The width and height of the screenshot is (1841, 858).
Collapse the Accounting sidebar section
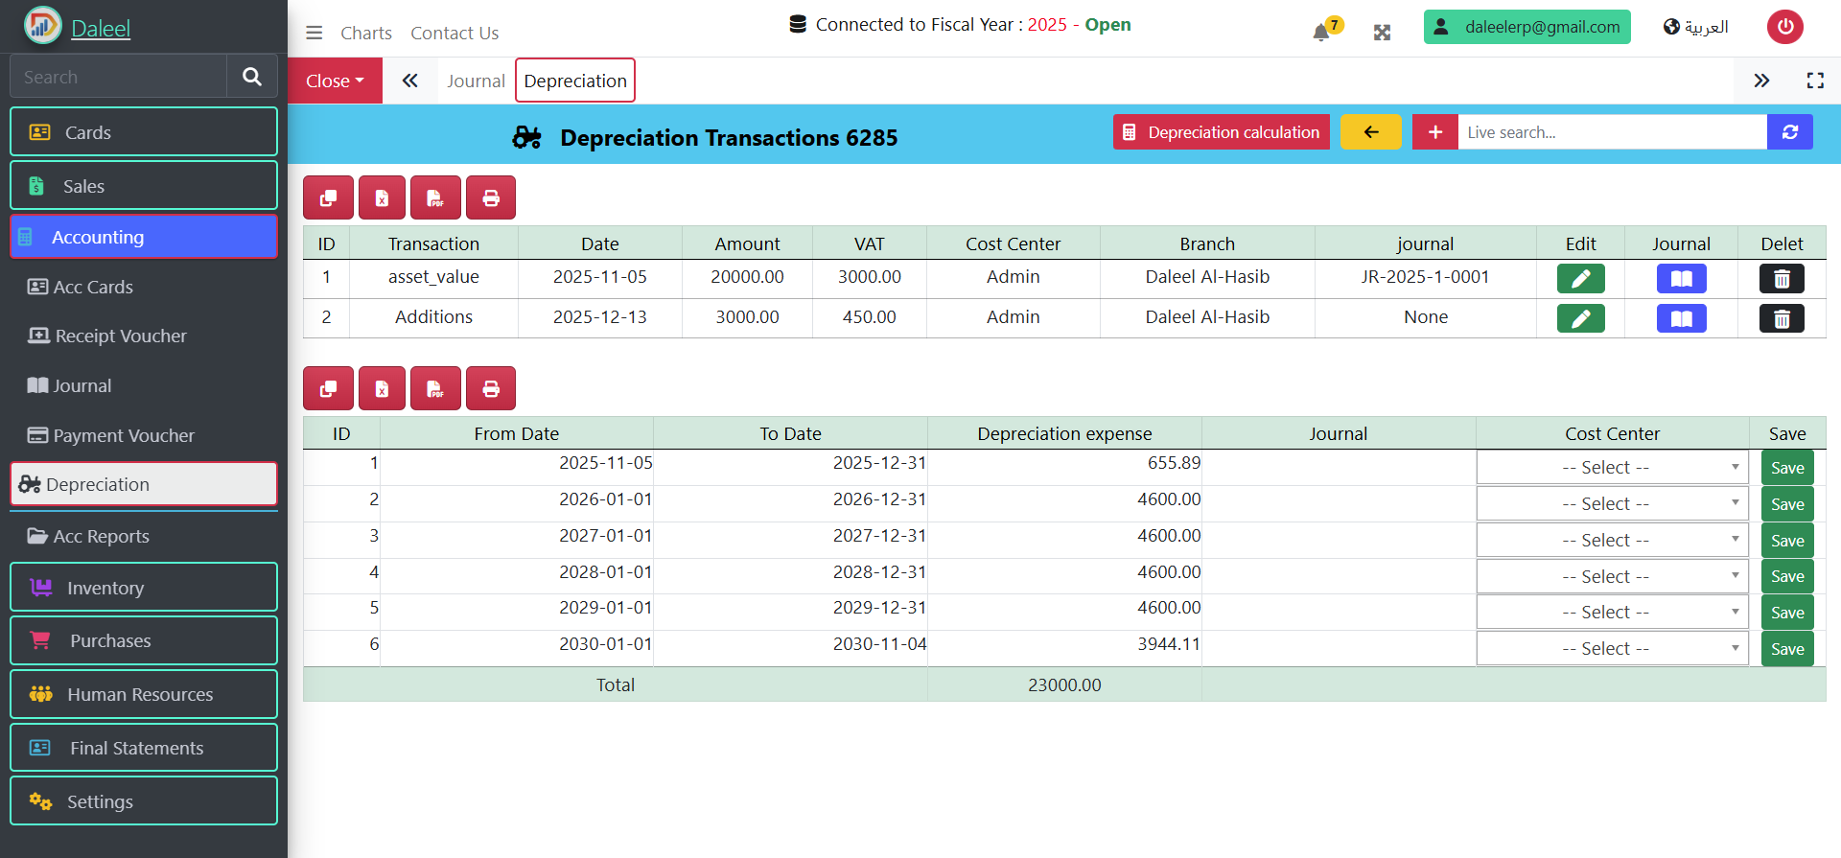pos(144,237)
